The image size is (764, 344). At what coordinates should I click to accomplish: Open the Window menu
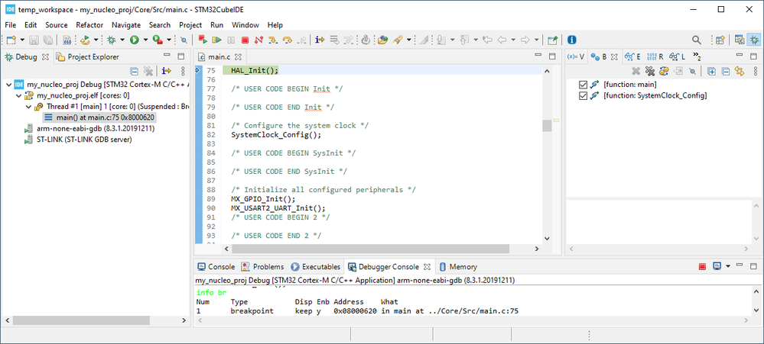click(x=245, y=24)
